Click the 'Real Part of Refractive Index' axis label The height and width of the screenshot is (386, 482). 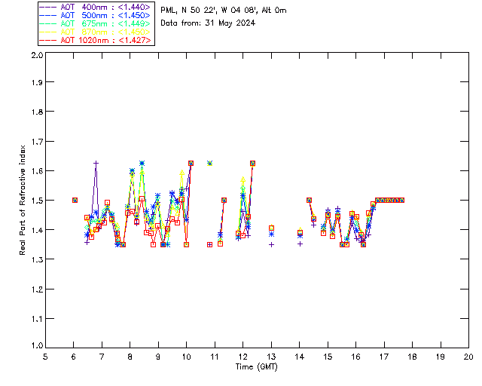click(x=23, y=199)
